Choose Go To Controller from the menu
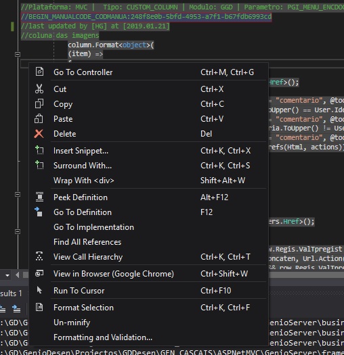Image resolution: width=344 pixels, height=355 pixels. [x=149, y=72]
